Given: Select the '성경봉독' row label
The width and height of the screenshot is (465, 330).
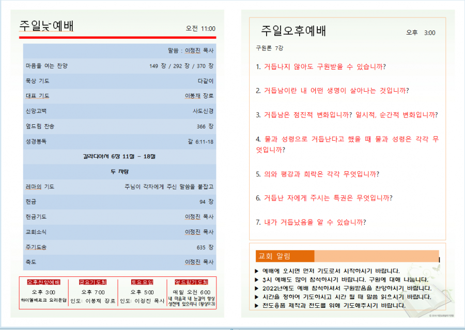Looking at the screenshot, I should pos(36,141).
